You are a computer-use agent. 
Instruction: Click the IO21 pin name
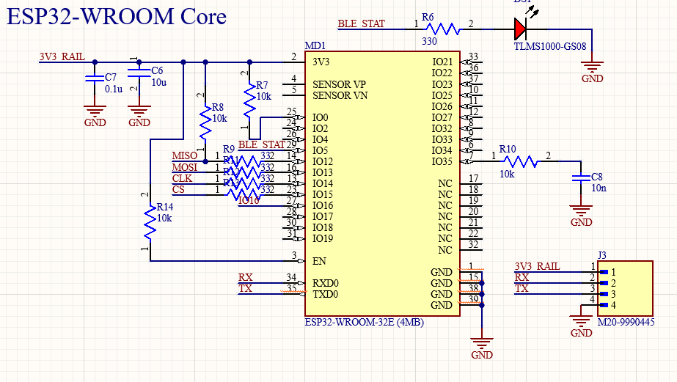click(x=442, y=62)
